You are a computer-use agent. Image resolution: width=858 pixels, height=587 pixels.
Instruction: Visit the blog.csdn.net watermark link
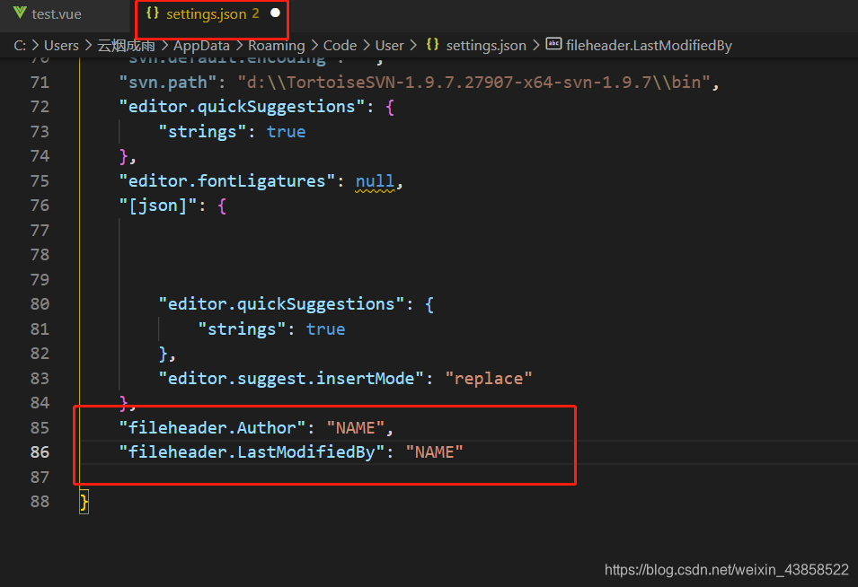point(726,569)
